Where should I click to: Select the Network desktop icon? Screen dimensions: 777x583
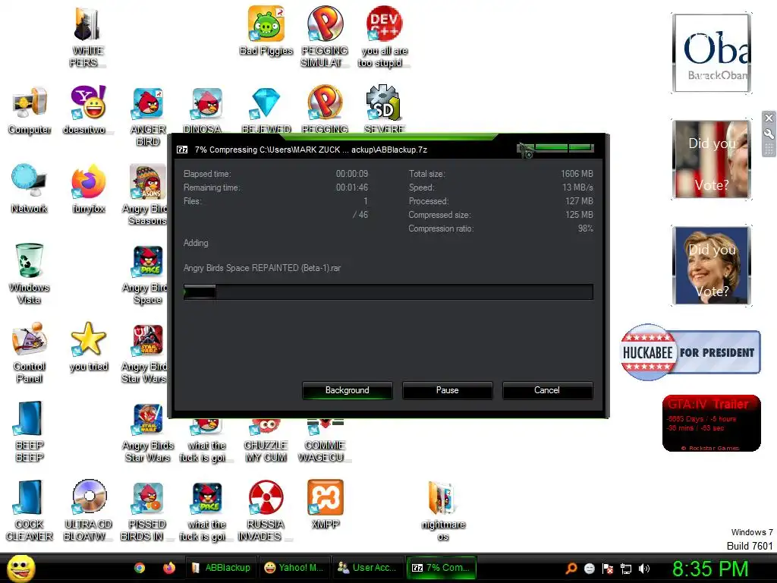[30, 189]
